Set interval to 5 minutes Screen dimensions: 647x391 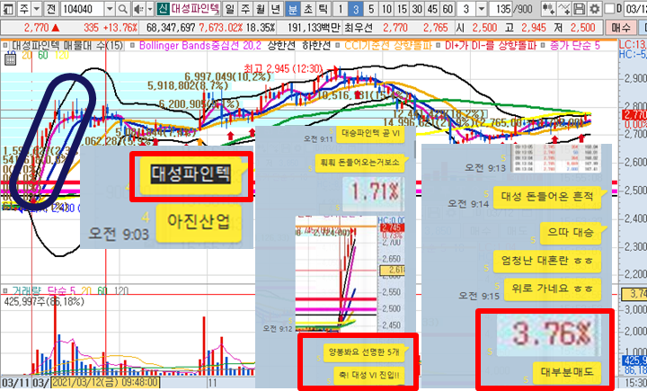click(x=371, y=9)
